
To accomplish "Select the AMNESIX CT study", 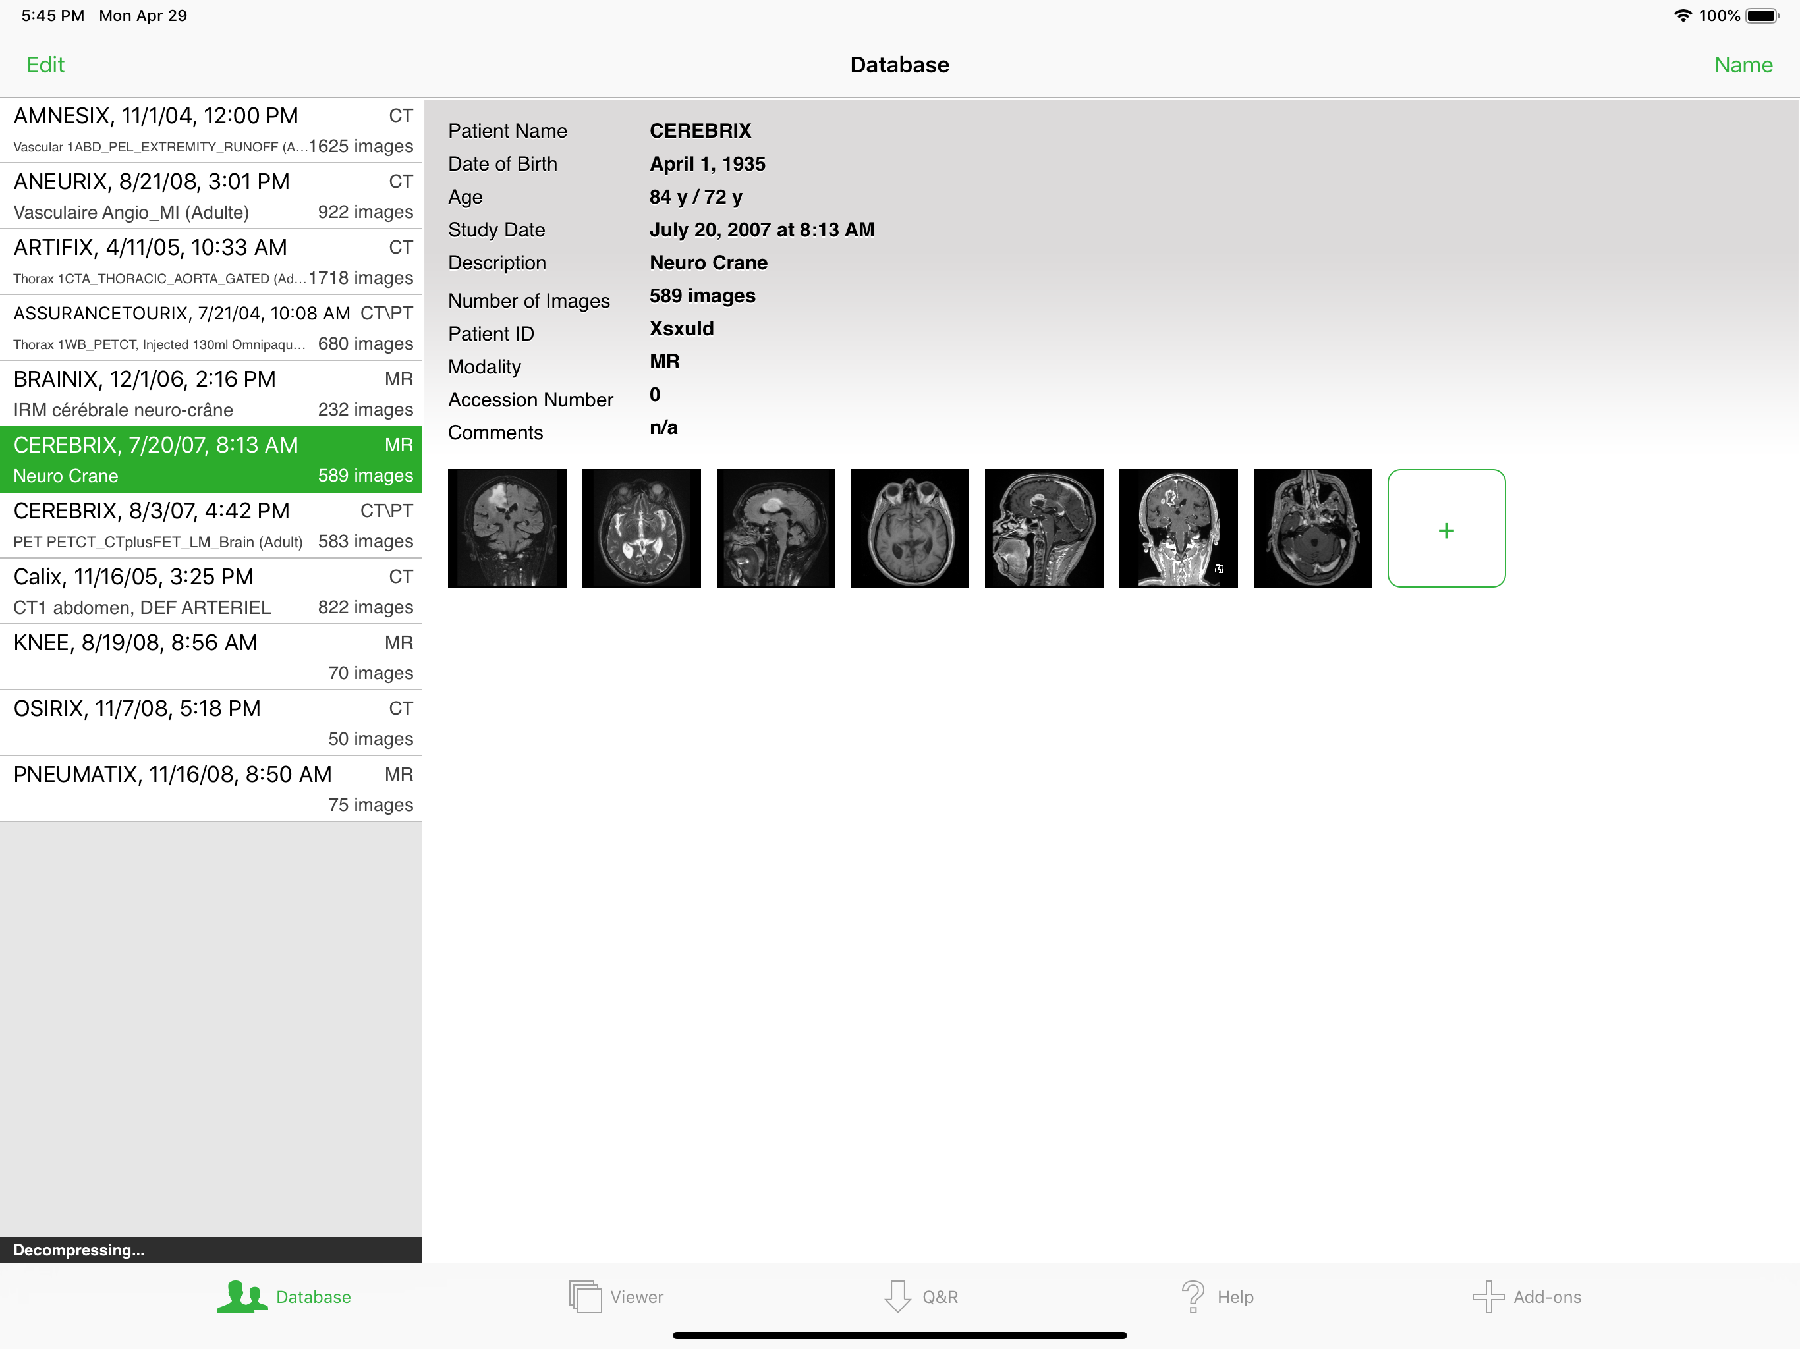I will tap(211, 130).
